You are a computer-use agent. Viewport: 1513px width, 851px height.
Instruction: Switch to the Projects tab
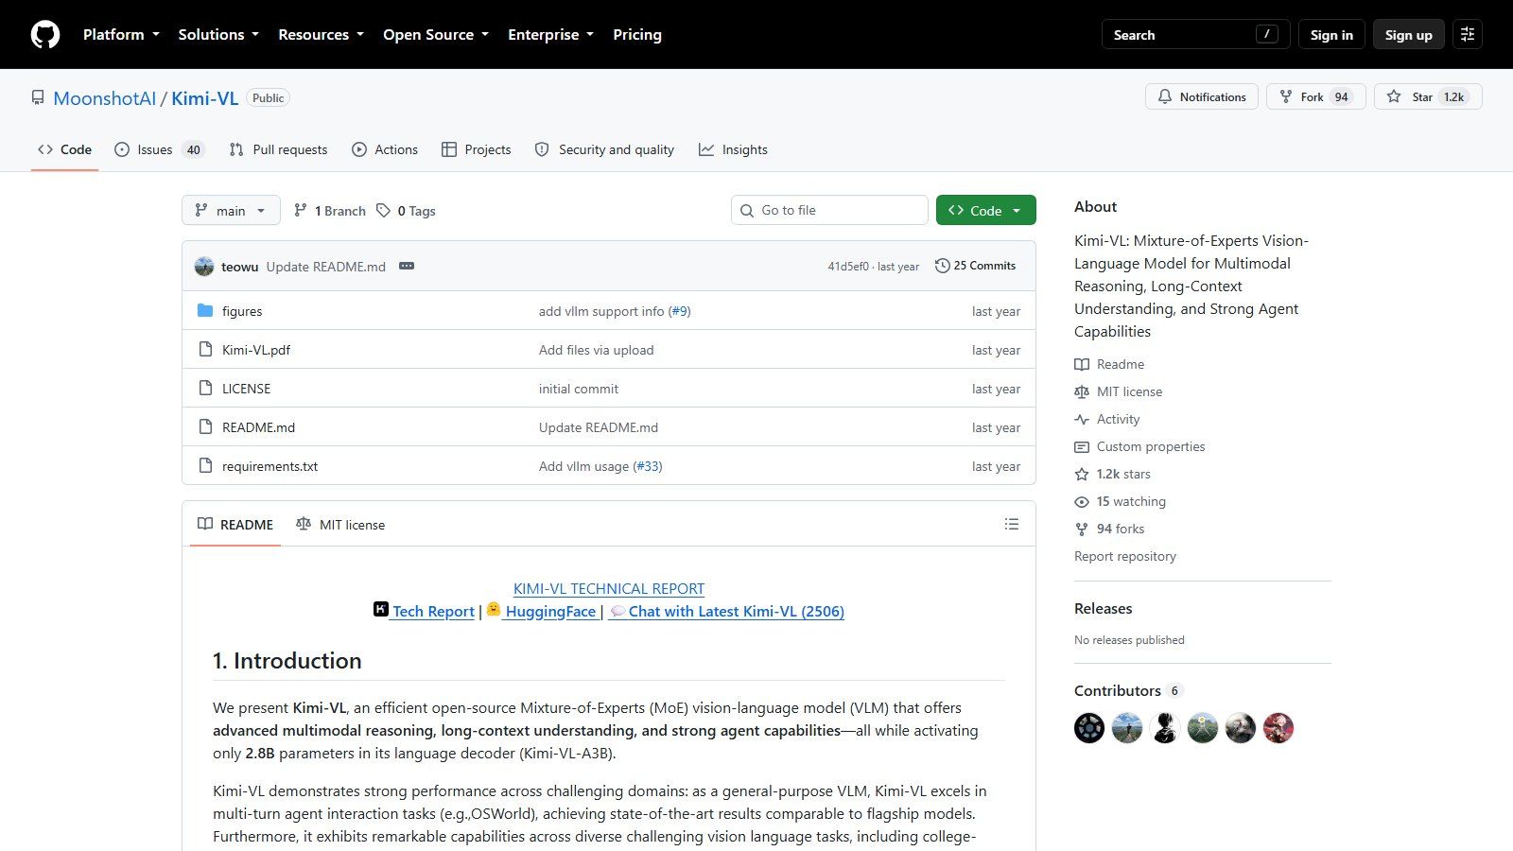[476, 149]
